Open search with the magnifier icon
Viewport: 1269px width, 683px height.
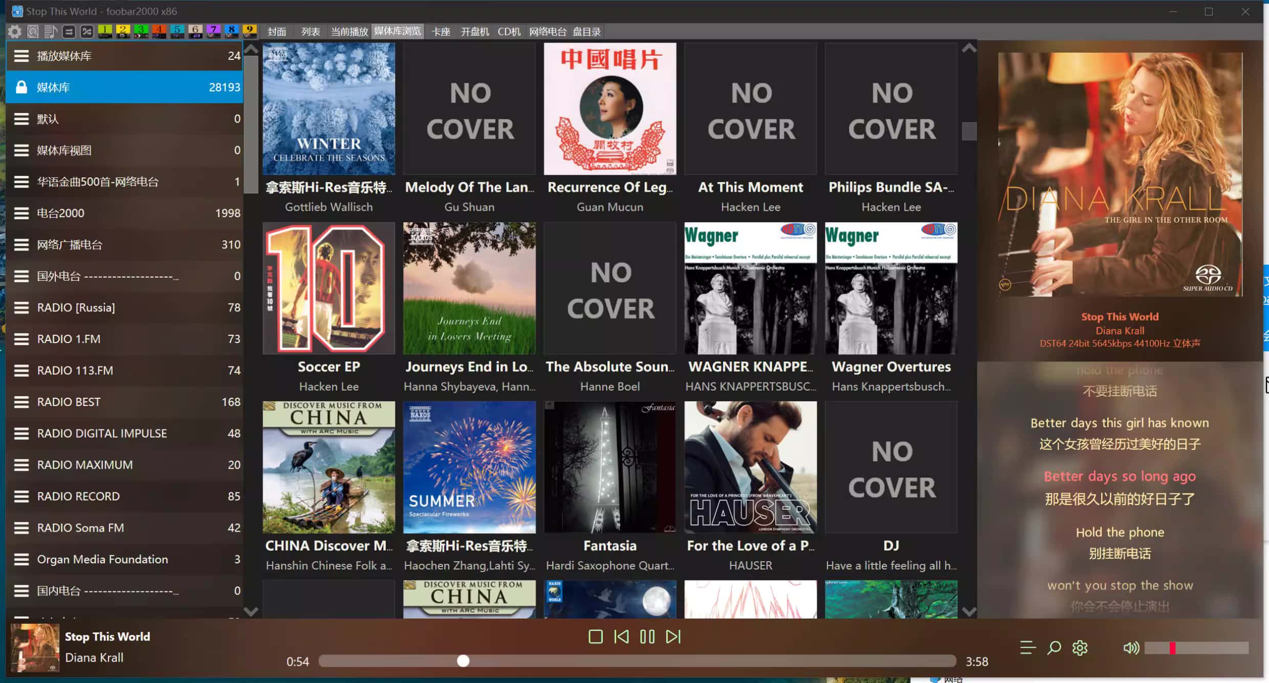1054,648
